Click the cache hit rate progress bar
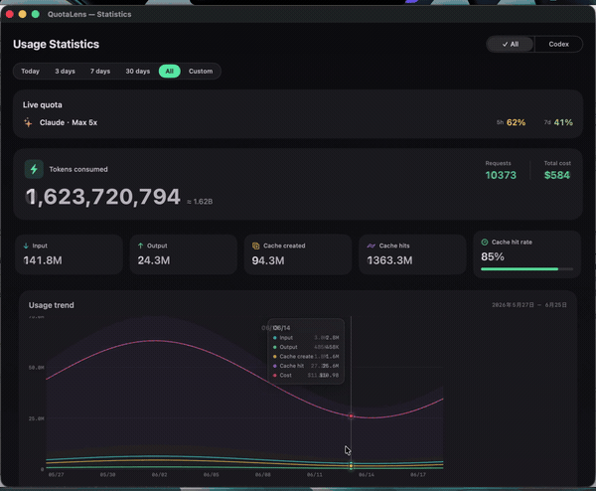Viewport: 596px width, 491px height. 526,269
